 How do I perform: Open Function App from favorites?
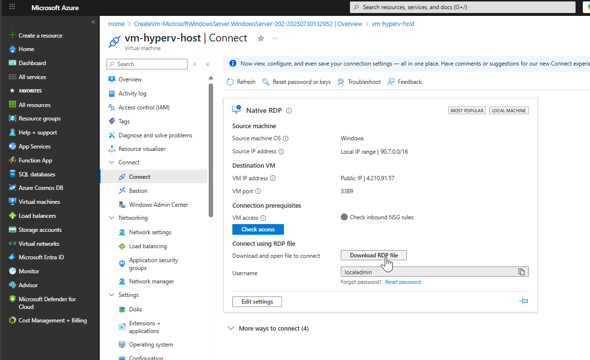point(35,160)
